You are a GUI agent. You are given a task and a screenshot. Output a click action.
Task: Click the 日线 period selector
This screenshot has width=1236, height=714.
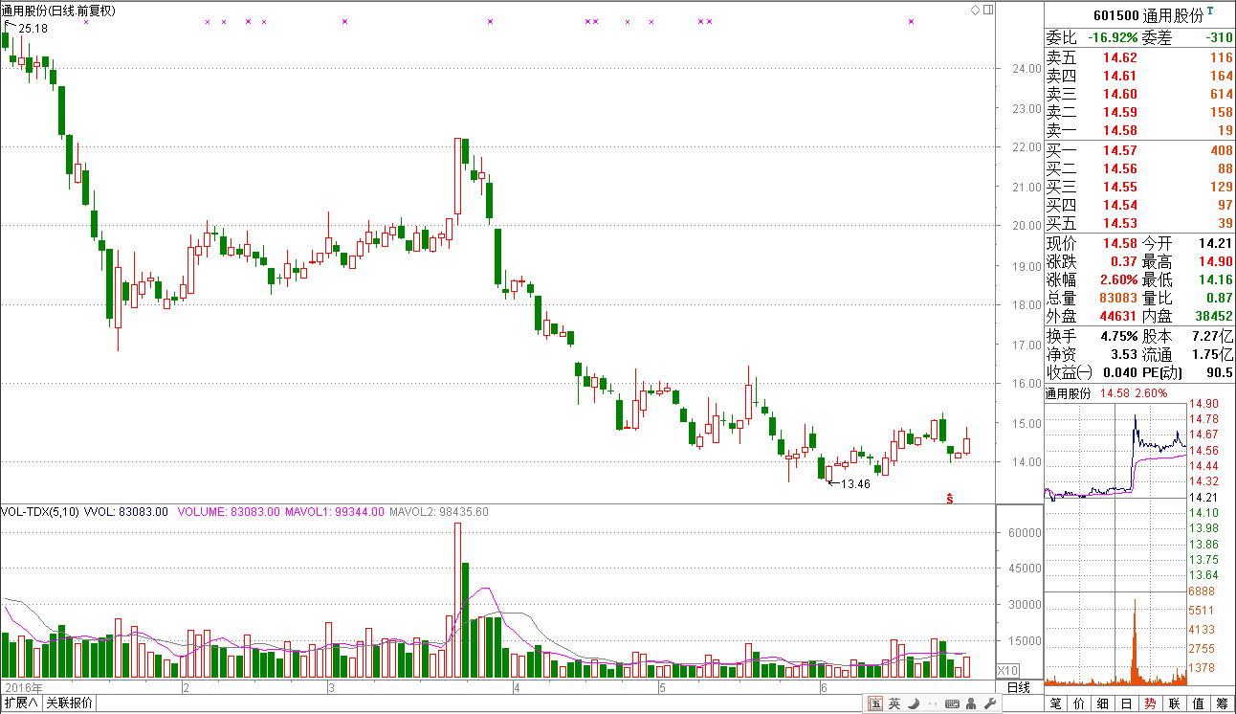point(1019,686)
